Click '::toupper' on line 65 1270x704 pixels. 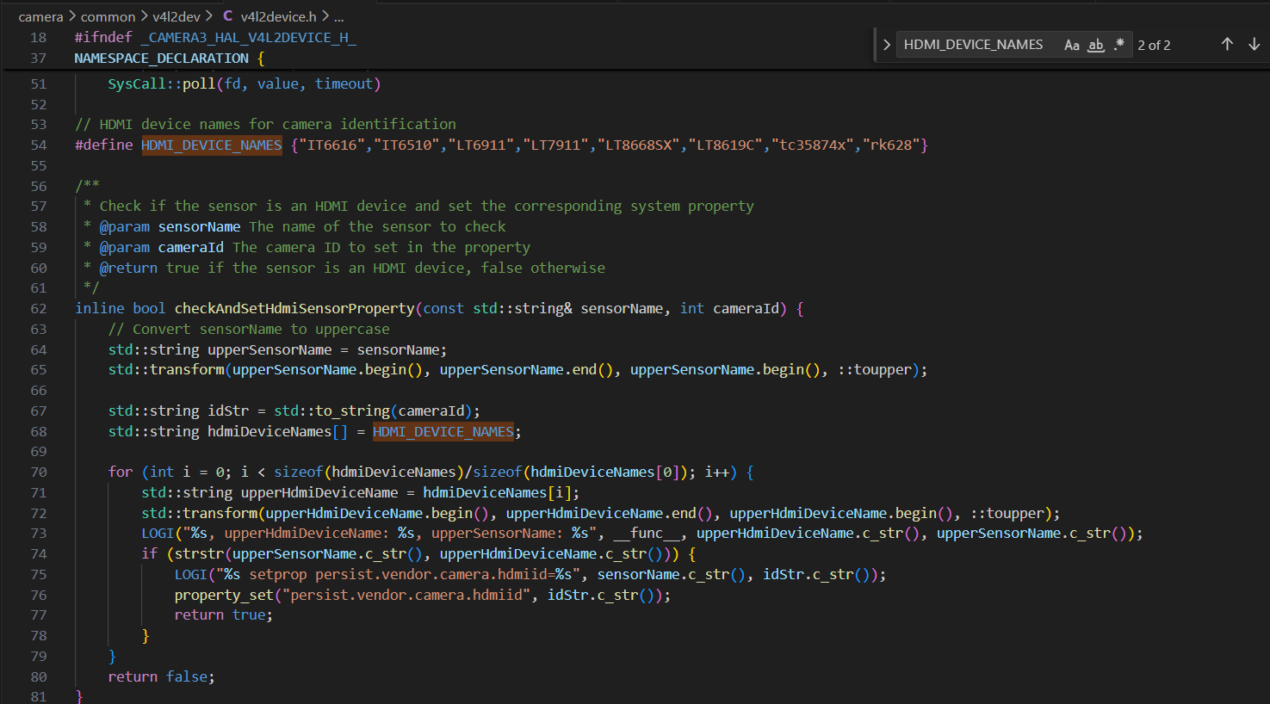875,369
